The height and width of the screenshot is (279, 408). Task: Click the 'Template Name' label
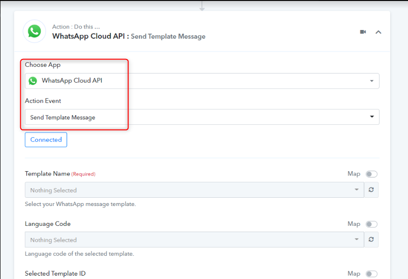[47, 174]
